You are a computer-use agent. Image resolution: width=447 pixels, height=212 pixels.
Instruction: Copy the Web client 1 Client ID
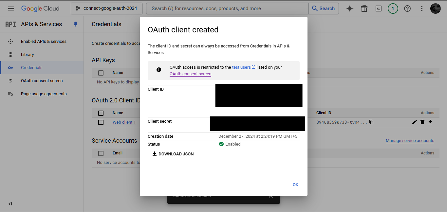[x=371, y=122]
